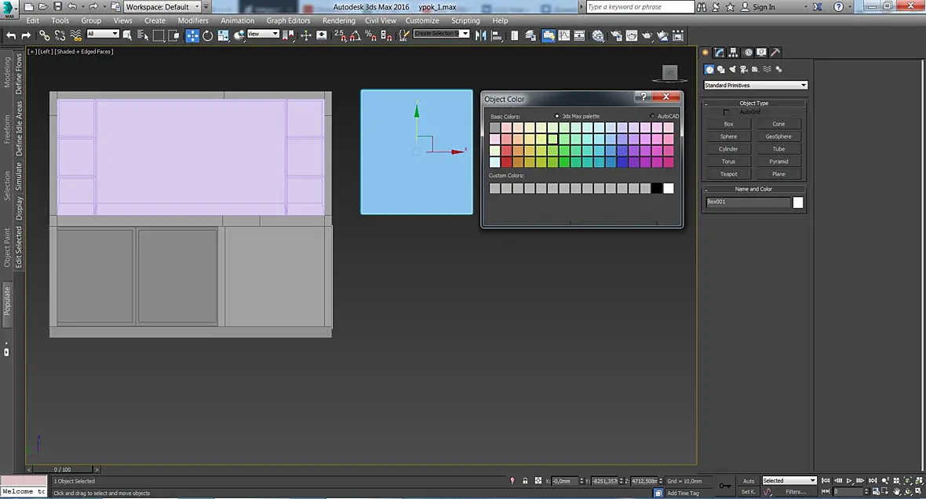926x499 pixels.
Task: Toggle the 2.5D Snaps icon
Action: pos(340,35)
